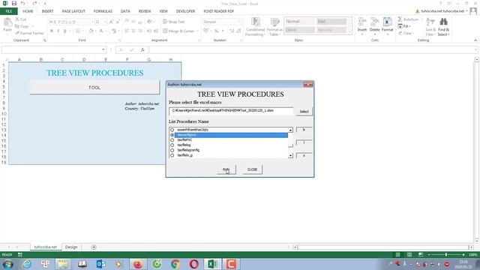
Task: Click the Undo arrow icon
Action: pos(23,3)
